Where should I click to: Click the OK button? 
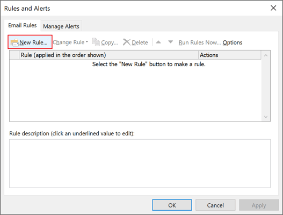(172, 205)
